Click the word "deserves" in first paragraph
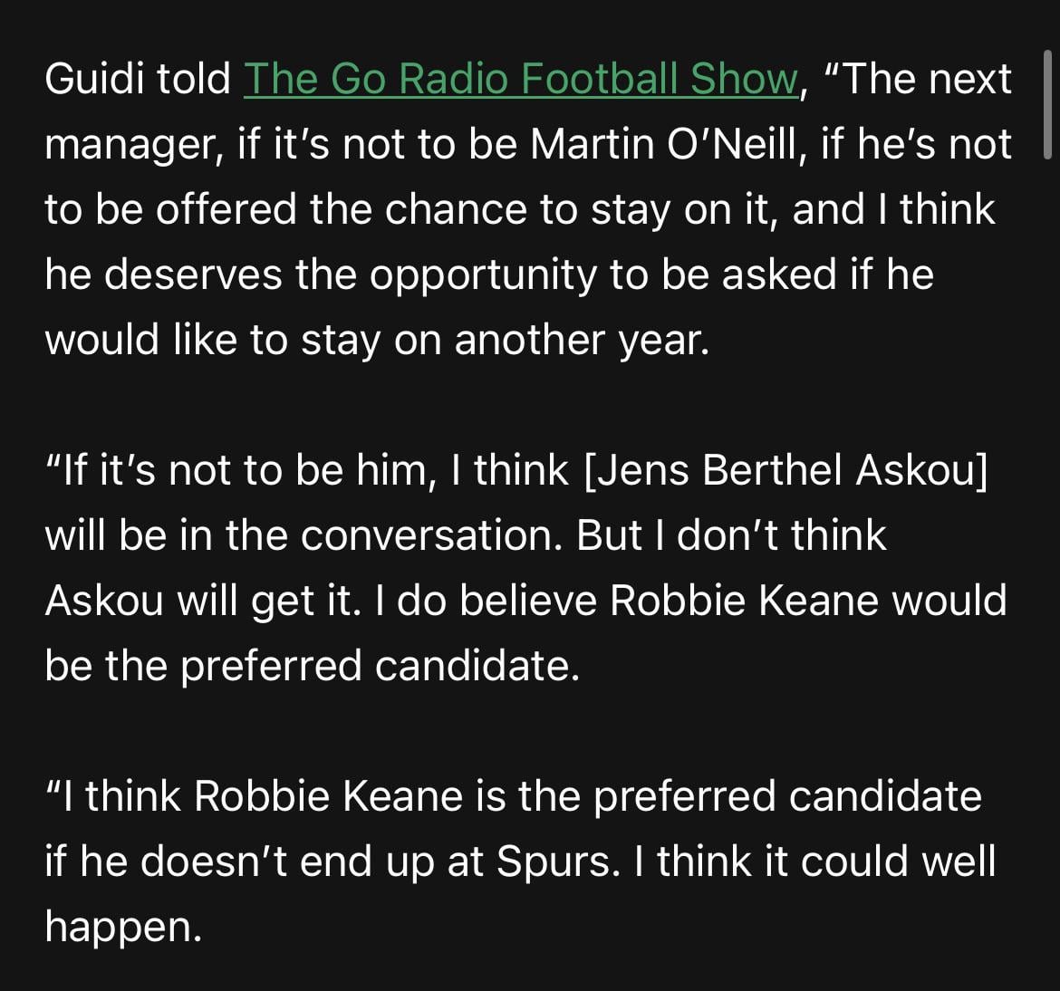The width and height of the screenshot is (1060, 991). click(194, 275)
